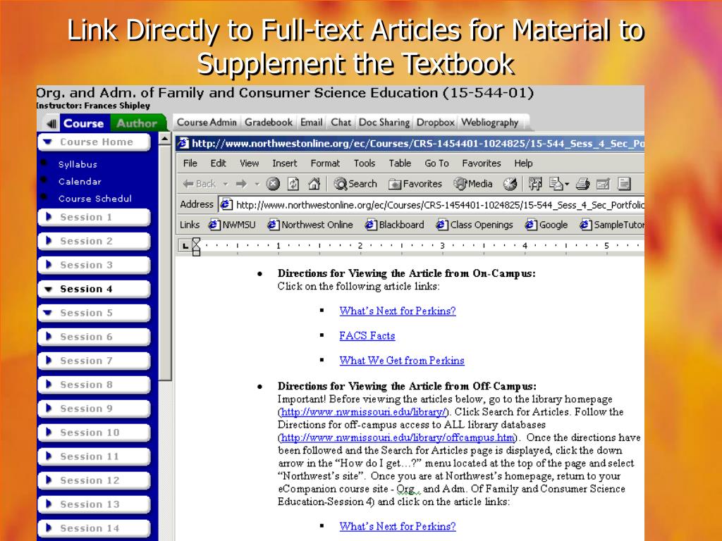Open the Email tab
The height and width of the screenshot is (541, 722).
coord(311,122)
